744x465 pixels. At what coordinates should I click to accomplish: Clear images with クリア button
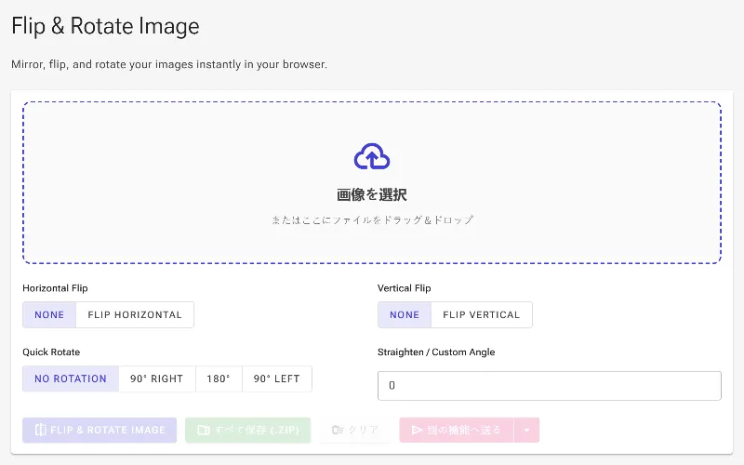point(355,430)
